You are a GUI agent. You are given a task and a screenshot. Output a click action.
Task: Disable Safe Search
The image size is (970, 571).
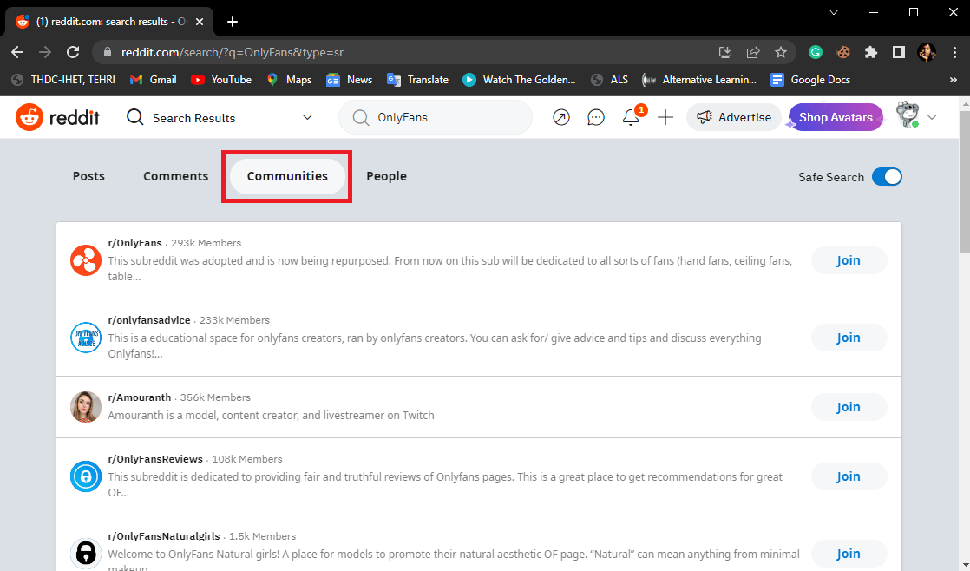[x=887, y=176]
